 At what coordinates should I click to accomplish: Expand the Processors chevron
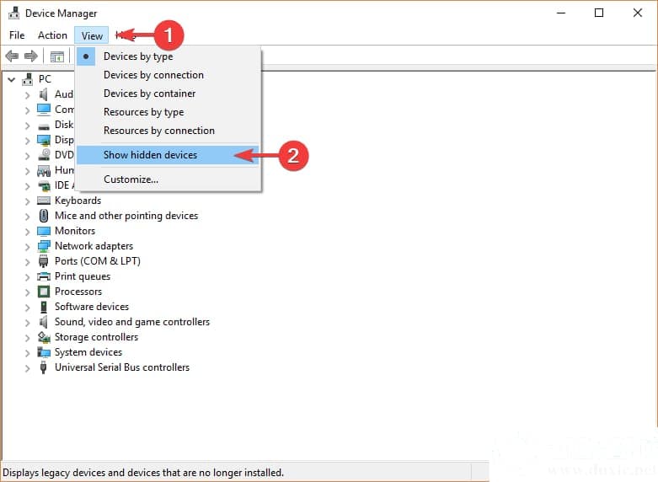point(27,292)
